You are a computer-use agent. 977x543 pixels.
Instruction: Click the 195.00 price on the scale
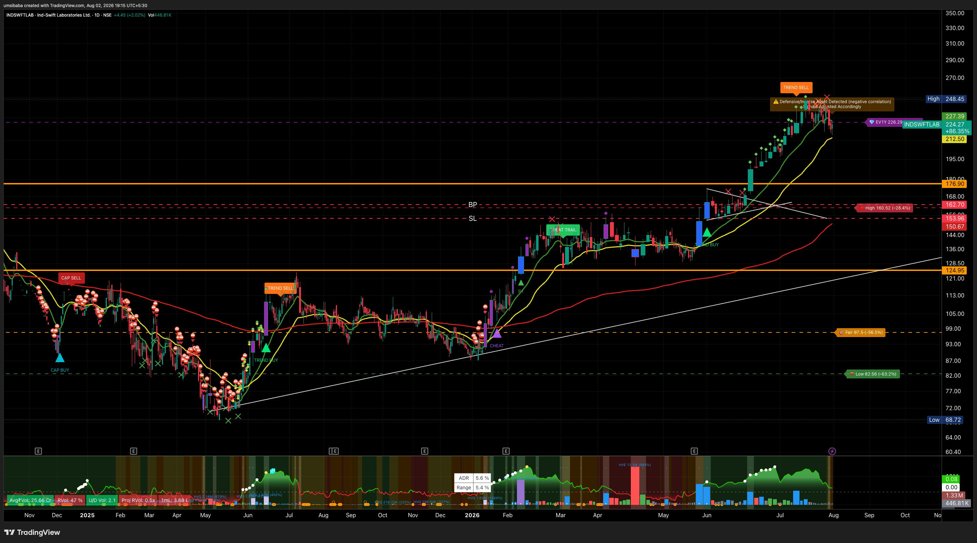[x=955, y=159]
